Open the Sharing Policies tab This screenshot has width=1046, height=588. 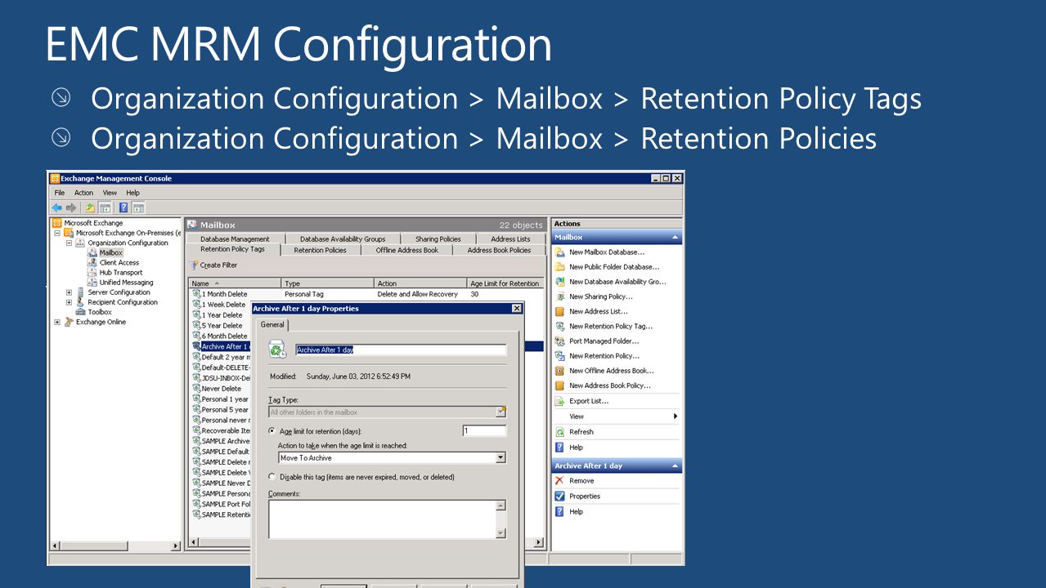point(438,239)
